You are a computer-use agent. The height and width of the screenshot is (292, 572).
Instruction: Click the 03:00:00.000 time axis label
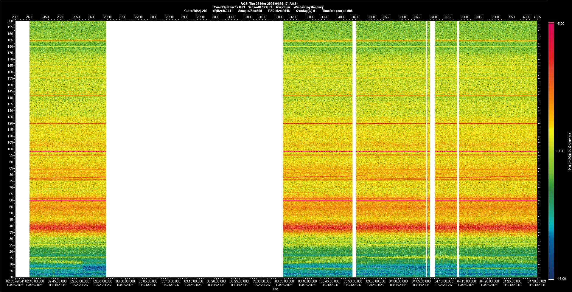pyautogui.click(x=125, y=281)
